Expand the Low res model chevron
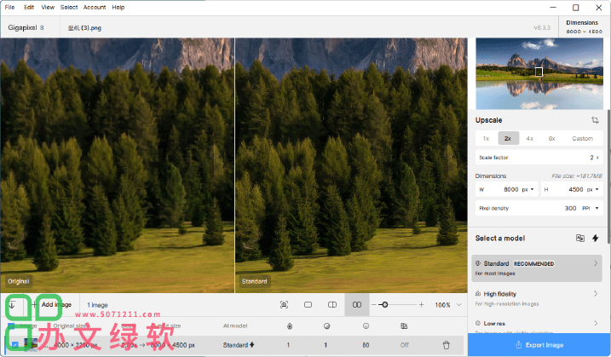This screenshot has width=611, height=357. 596,323
